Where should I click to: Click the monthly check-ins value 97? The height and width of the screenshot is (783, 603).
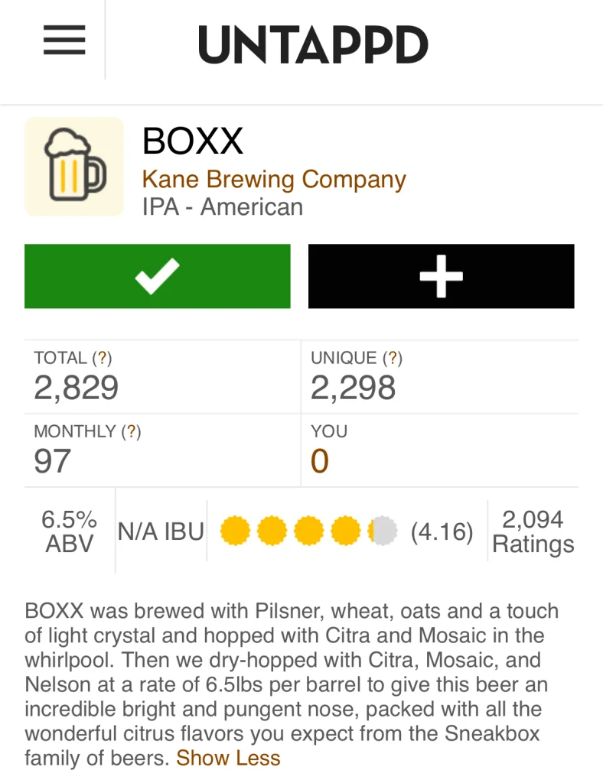pyautogui.click(x=53, y=461)
